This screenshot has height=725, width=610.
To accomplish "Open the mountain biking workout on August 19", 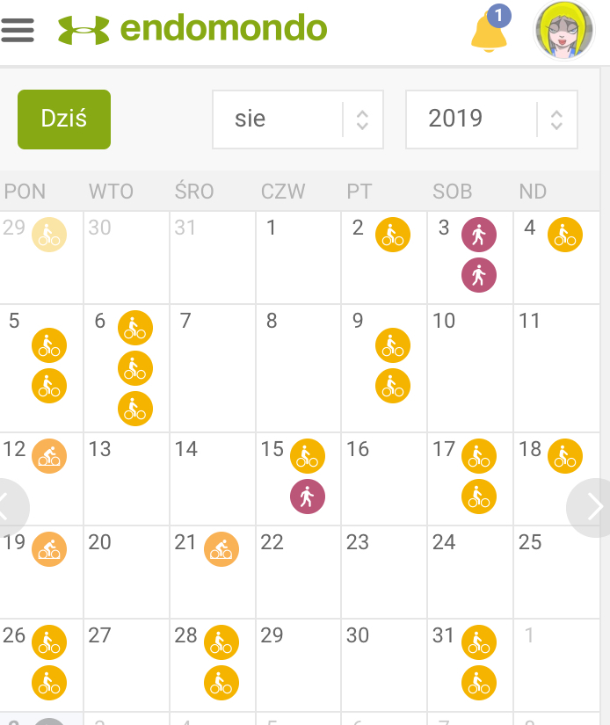I will click(x=49, y=549).
